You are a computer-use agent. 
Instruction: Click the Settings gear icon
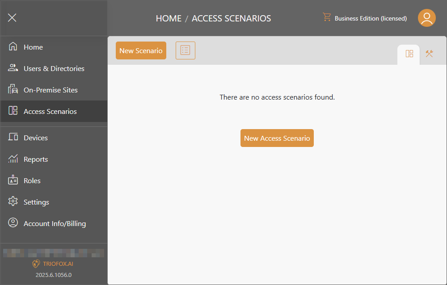coord(13,201)
